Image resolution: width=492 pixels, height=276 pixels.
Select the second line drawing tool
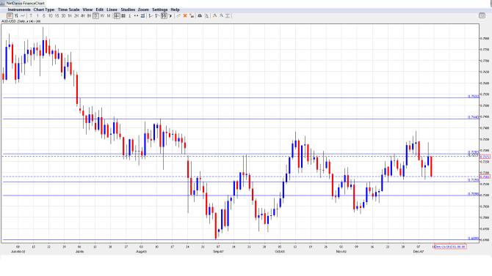157,15
